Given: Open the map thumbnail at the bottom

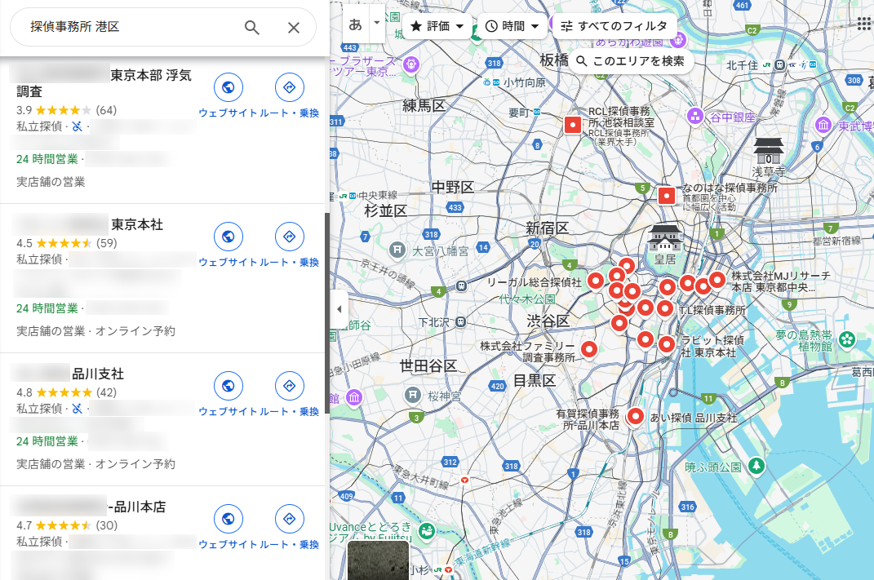Looking at the screenshot, I should tap(378, 560).
